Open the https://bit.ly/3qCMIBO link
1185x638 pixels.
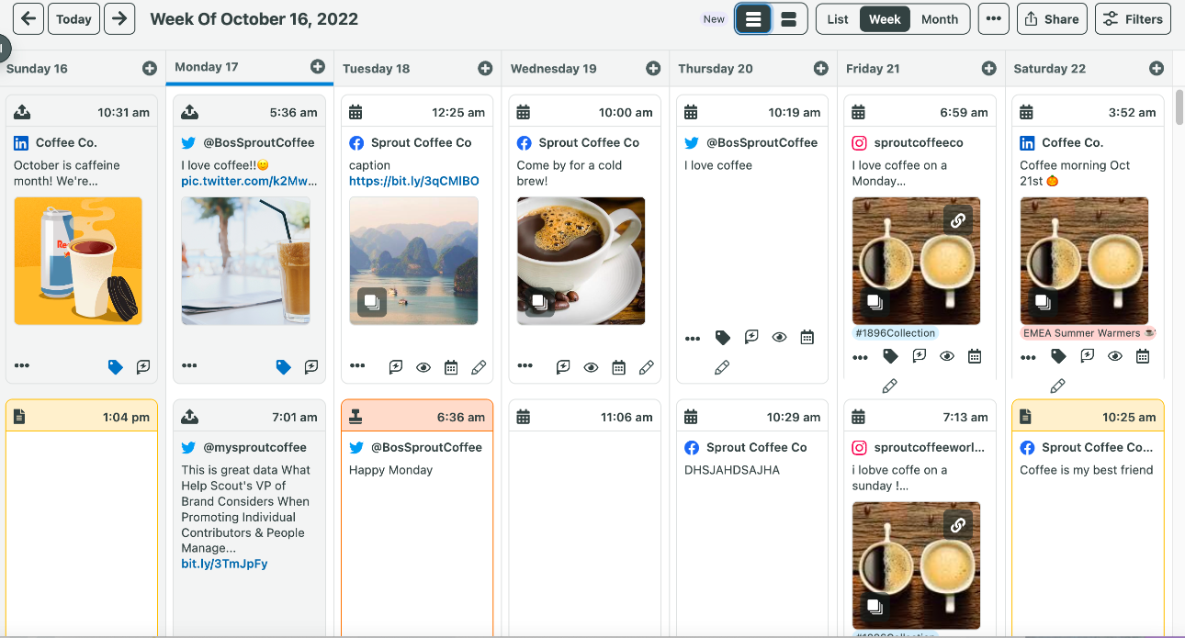point(413,181)
